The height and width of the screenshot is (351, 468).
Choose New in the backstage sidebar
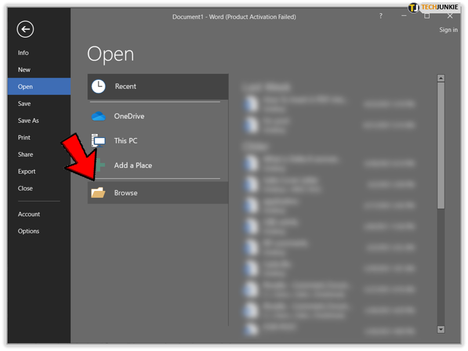[x=24, y=70]
